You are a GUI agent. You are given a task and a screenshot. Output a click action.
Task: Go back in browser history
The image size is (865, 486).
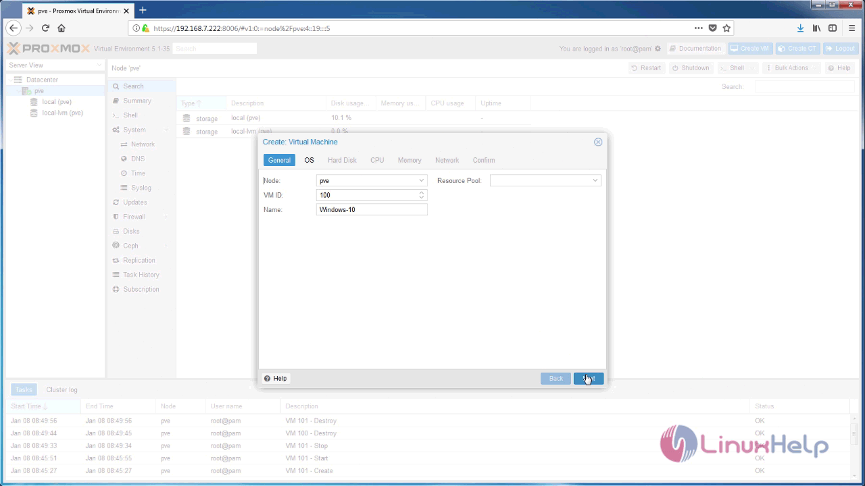point(13,28)
